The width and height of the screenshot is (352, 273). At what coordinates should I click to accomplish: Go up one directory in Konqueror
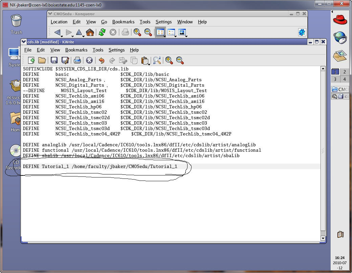(79, 33)
